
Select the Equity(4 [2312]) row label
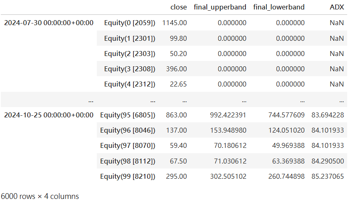point(129,84)
